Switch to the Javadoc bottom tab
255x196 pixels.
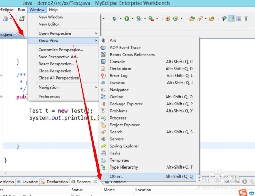[x=27, y=182]
